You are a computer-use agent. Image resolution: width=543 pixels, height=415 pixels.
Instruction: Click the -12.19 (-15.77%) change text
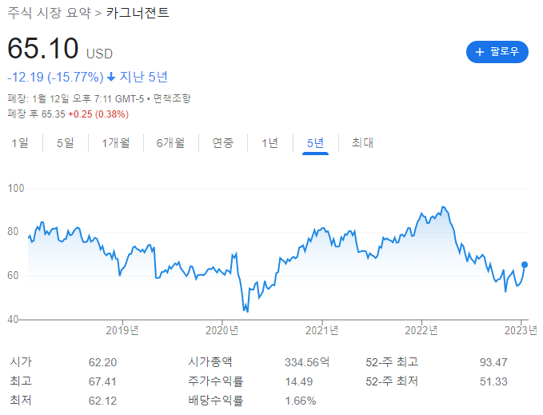[55, 77]
